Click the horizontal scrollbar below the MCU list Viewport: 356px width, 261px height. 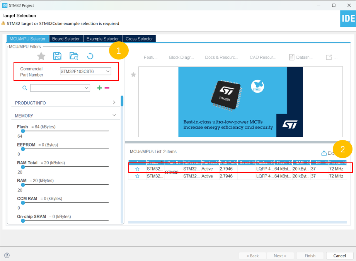(237, 222)
